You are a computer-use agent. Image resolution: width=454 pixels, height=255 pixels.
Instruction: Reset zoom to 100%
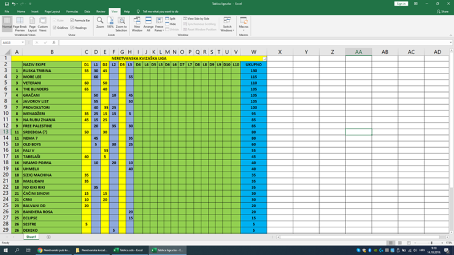pos(110,22)
